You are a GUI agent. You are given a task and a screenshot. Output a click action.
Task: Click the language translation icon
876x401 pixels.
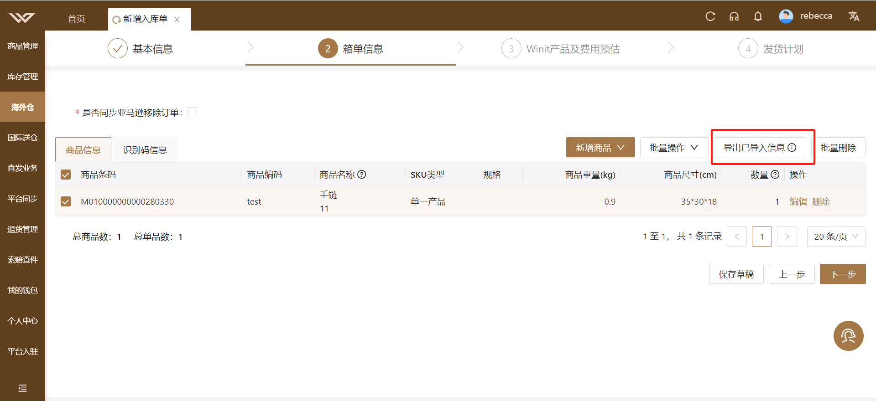pos(854,16)
